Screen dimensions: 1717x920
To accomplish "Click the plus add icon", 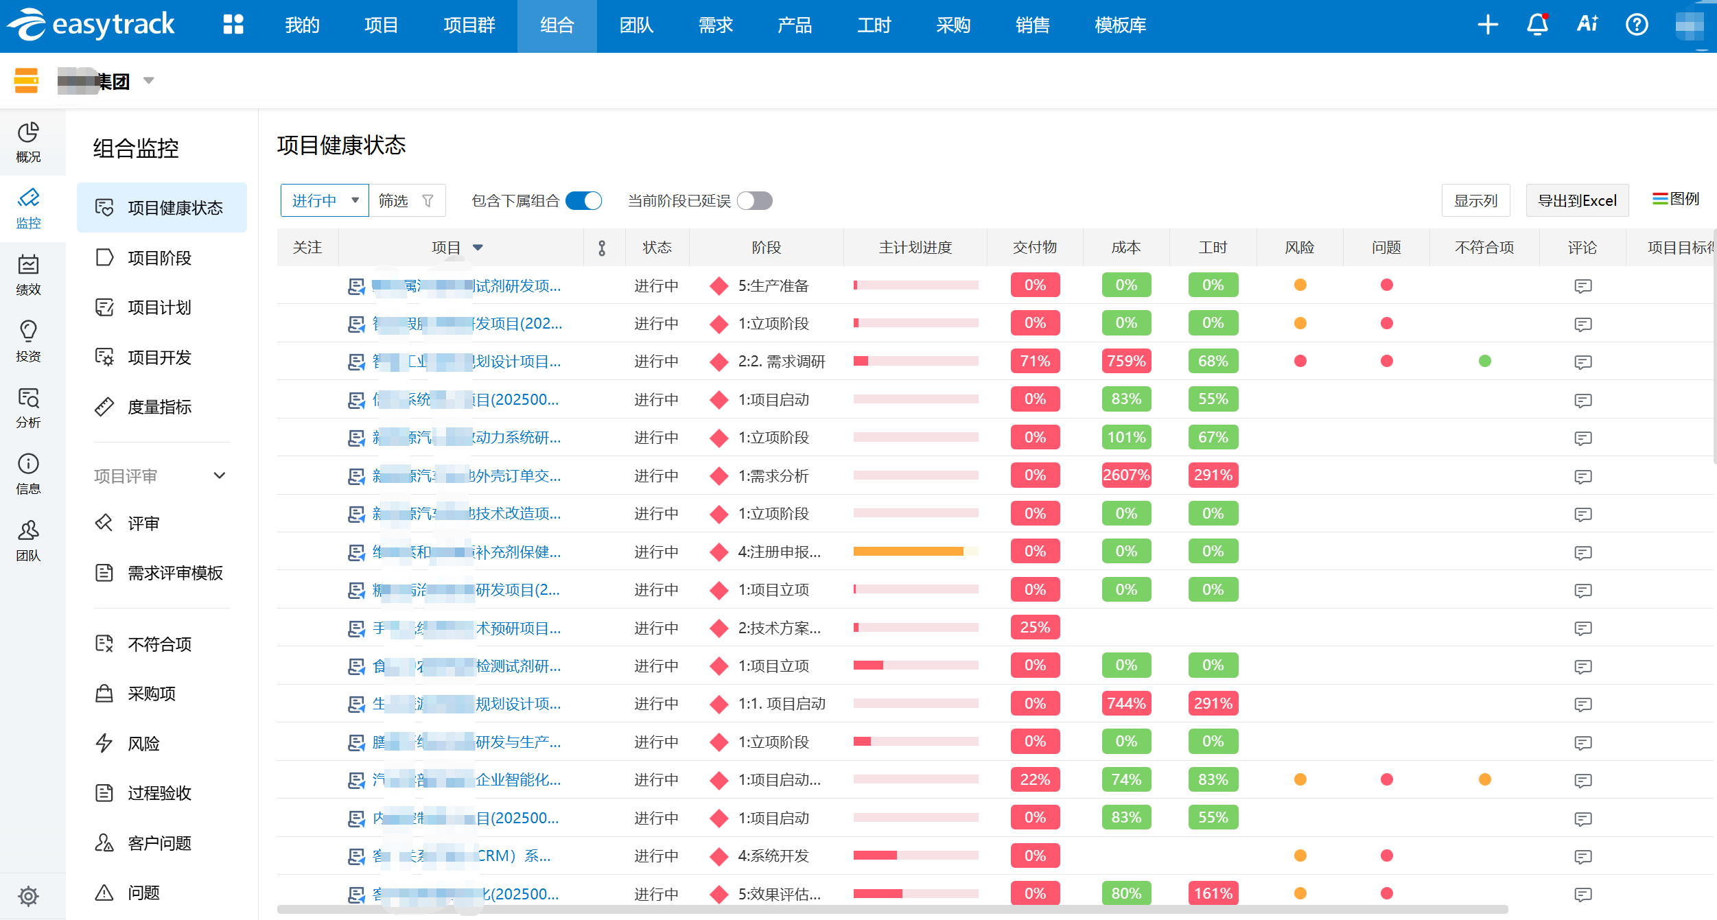I will 1488,25.
